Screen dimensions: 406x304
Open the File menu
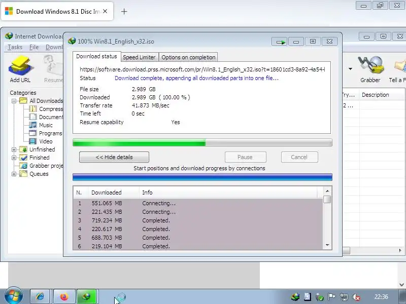pos(34,47)
